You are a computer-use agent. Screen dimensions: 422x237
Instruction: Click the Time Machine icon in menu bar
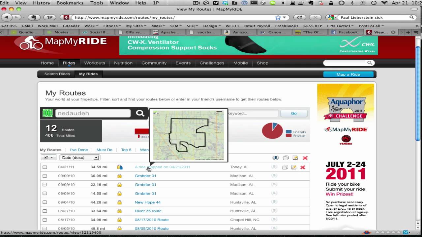point(373,3)
